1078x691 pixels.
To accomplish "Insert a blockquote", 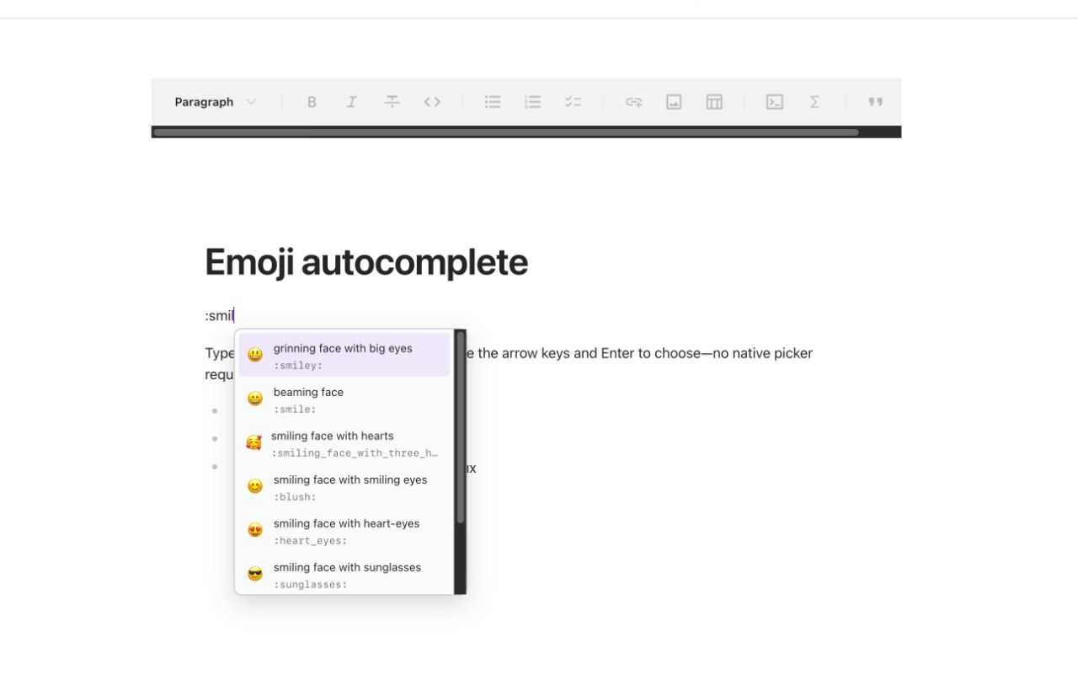I will point(875,102).
